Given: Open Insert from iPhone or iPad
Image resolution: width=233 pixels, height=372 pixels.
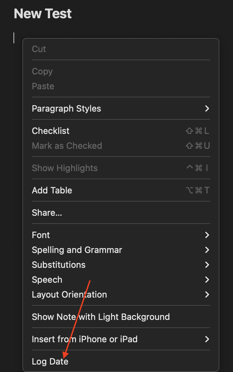Looking at the screenshot, I should (x=84, y=339).
